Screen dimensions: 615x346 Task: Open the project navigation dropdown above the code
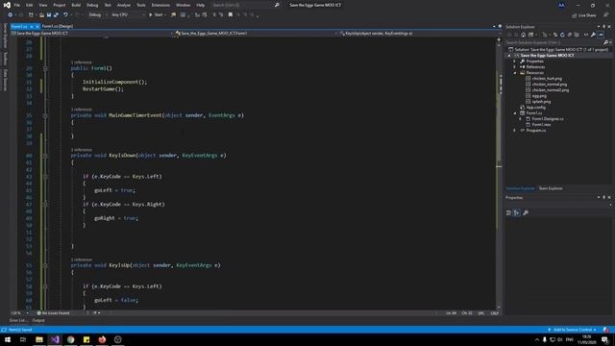coord(92,34)
